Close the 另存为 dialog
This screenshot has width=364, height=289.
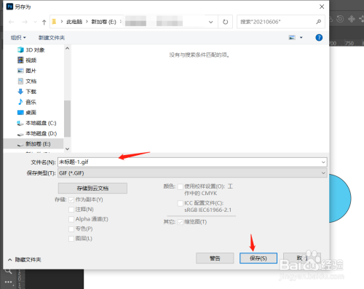coord(322,7)
